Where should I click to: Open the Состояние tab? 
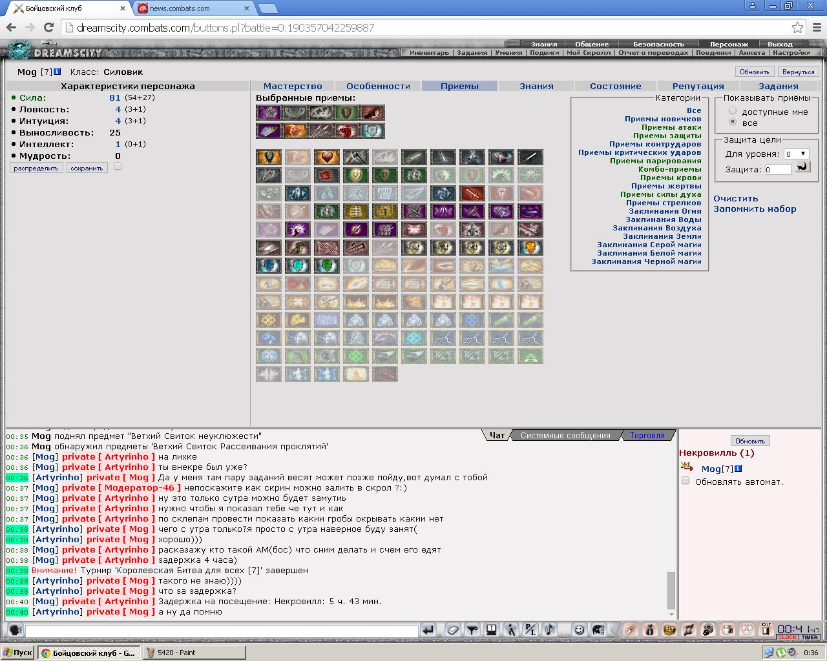(x=615, y=86)
